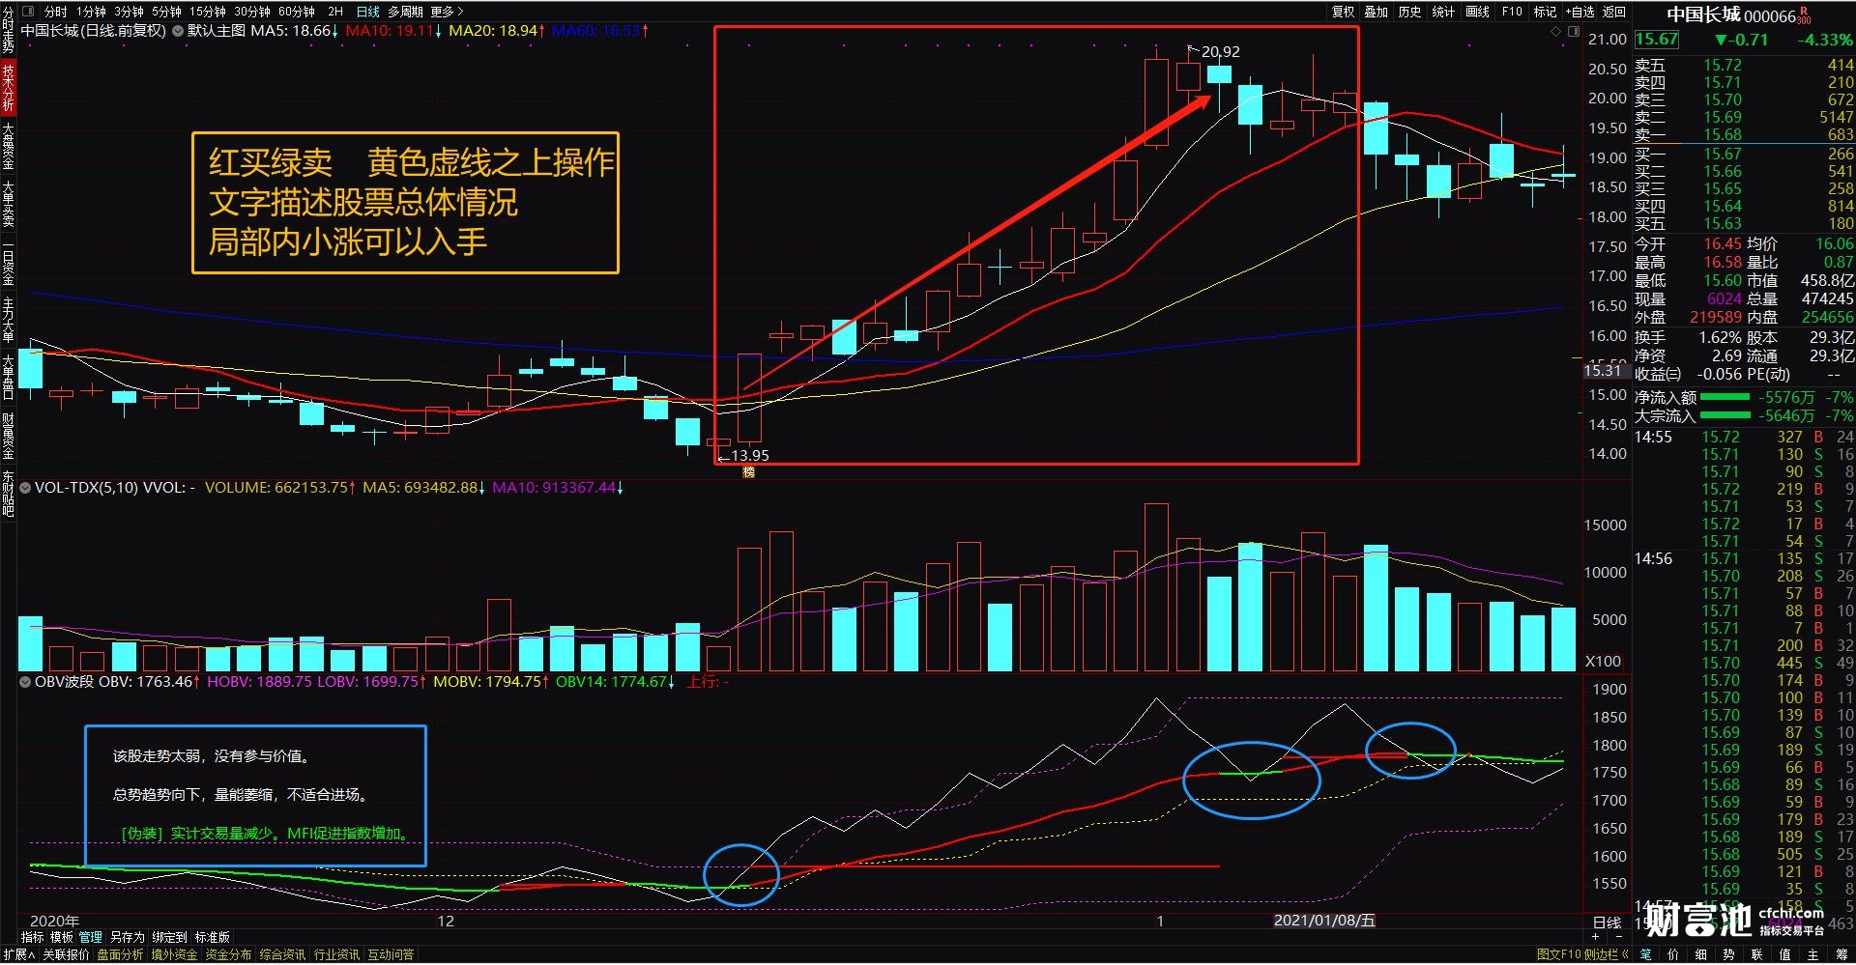Switch to 1分钟 timeframe
1856x965 pixels.
pyautogui.click(x=92, y=12)
